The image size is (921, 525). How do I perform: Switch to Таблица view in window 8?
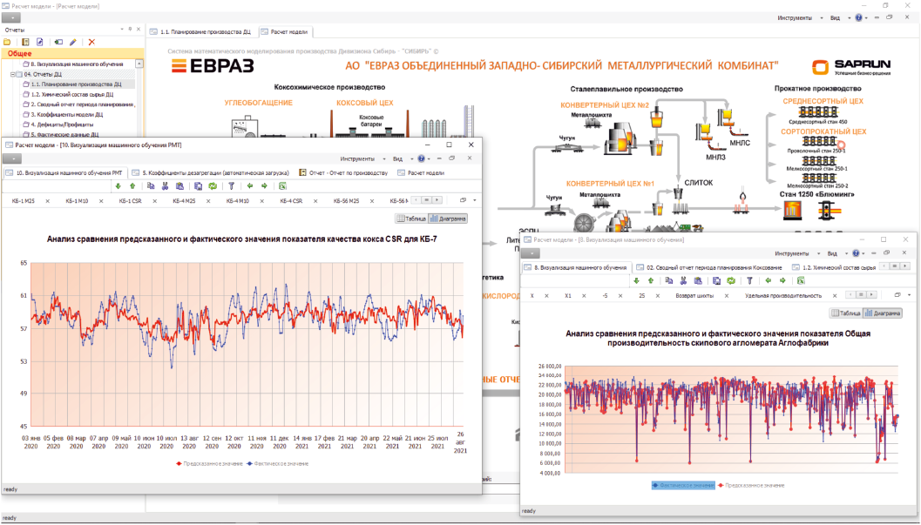(846, 313)
